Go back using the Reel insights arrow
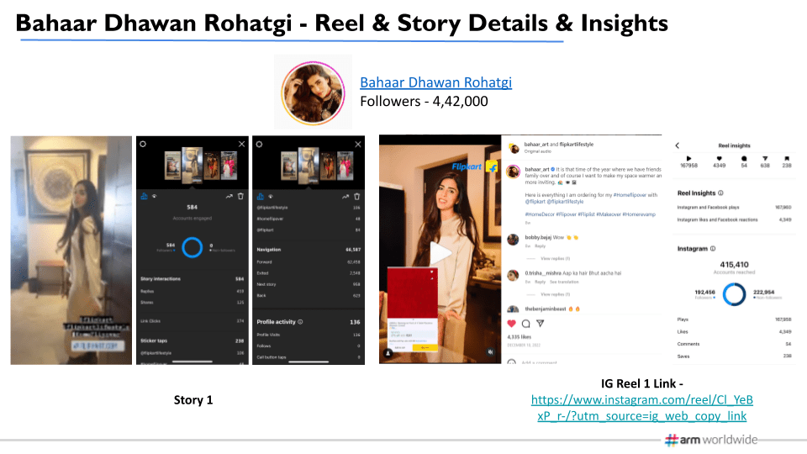Screen dimensions: 807x454 tap(678, 145)
